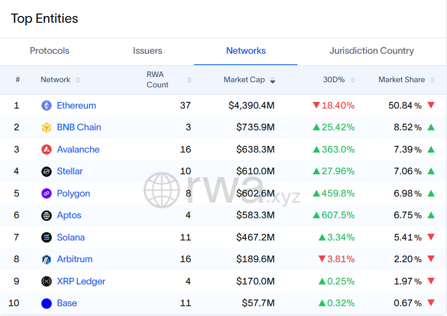Open the Market Share column sorter
Screen dimensions: 447x316
pos(434,80)
